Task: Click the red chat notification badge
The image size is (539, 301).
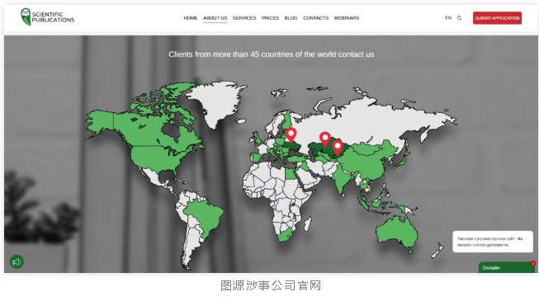Action: pos(532,264)
